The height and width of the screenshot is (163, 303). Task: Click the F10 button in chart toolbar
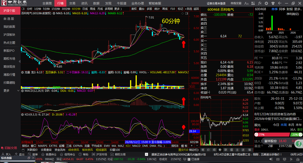[x=173, y=9]
